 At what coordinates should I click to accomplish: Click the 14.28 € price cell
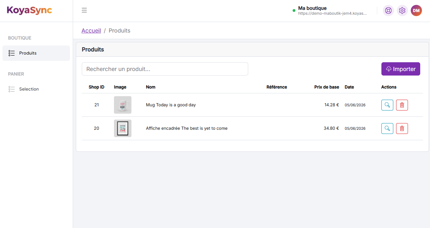[332, 105]
